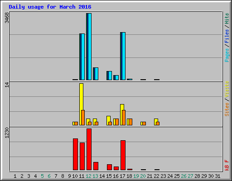Click day 1 on the x-axis

[15, 176]
